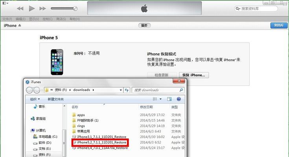This screenshot has width=289, height=157.
Task: Open the 商店(S) menu
Action: 61,19
